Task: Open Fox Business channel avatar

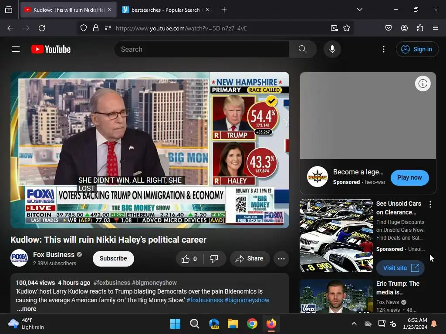Action: [19, 258]
